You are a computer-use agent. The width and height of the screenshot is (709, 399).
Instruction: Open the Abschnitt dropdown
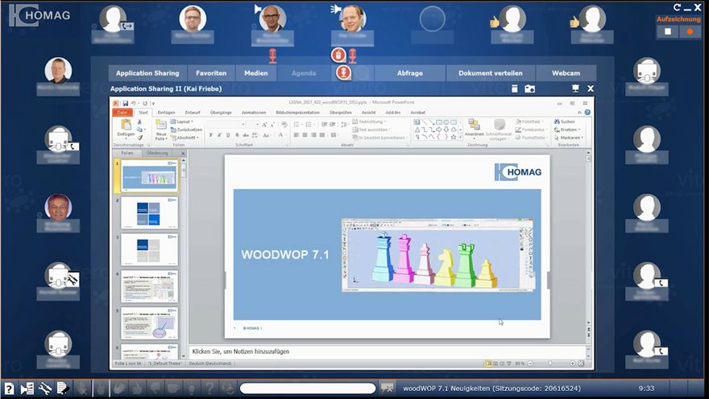coord(185,138)
